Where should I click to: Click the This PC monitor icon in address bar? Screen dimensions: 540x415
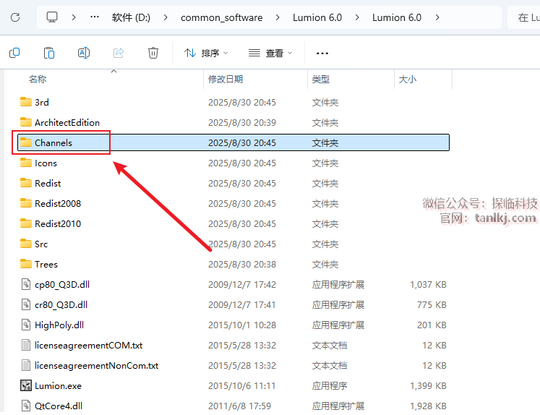pos(52,17)
